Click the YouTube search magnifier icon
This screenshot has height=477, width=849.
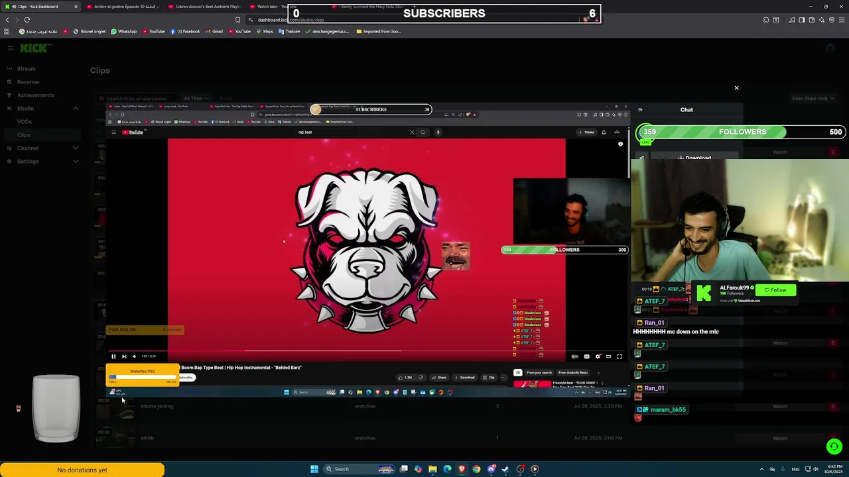pyautogui.click(x=423, y=132)
